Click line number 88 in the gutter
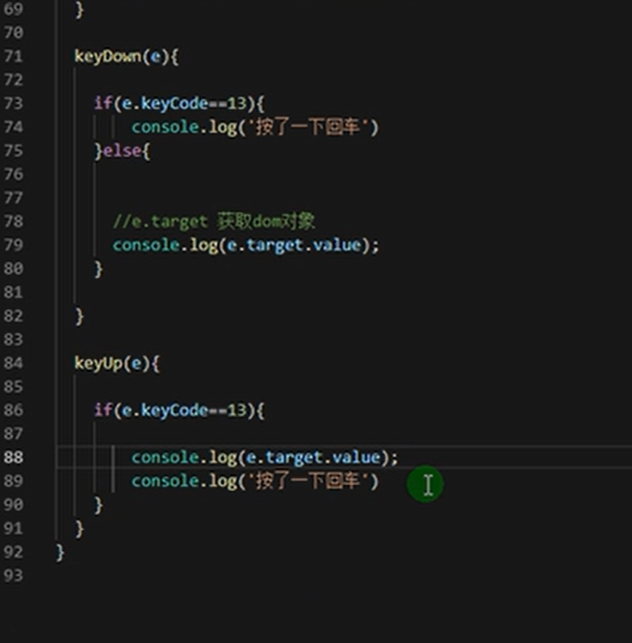 (12, 457)
